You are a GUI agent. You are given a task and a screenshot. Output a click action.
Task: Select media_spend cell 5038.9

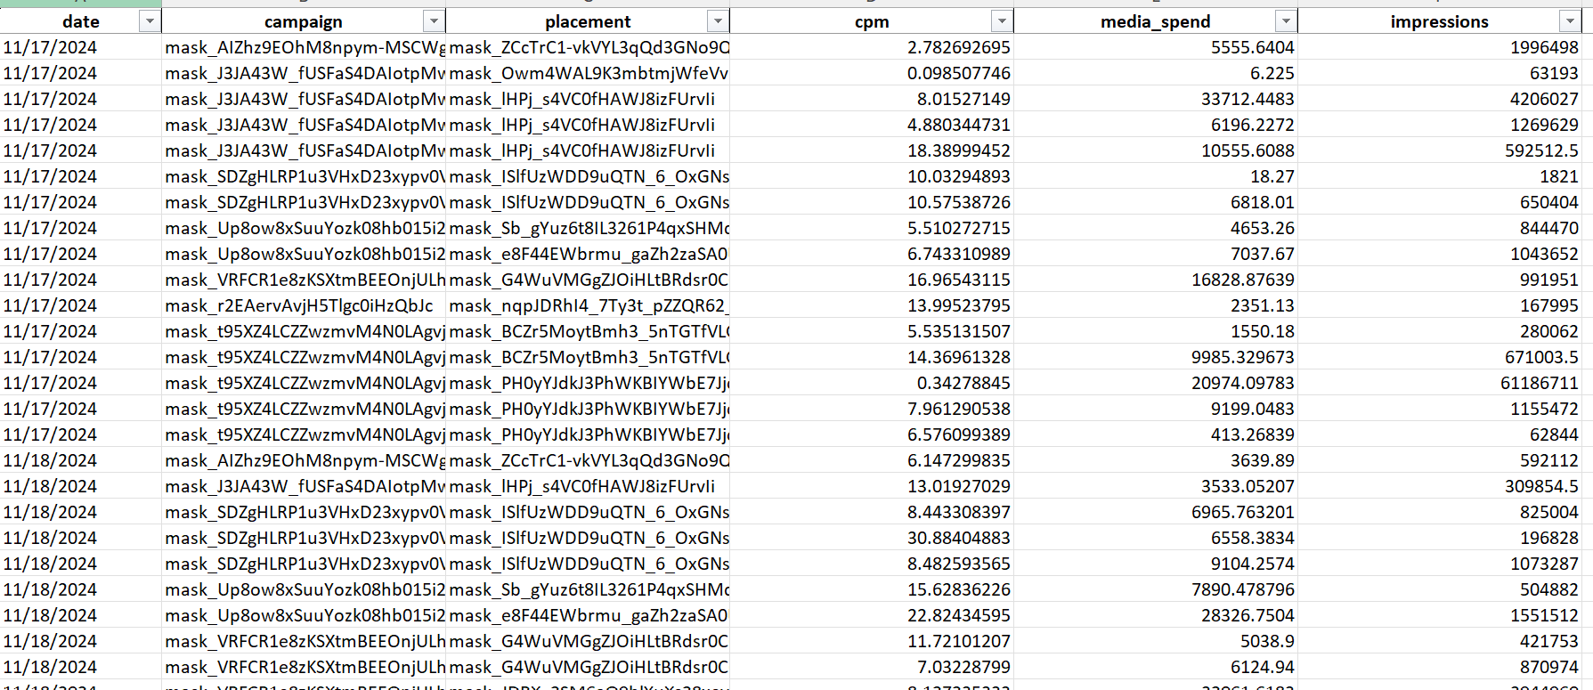pyautogui.click(x=1156, y=641)
